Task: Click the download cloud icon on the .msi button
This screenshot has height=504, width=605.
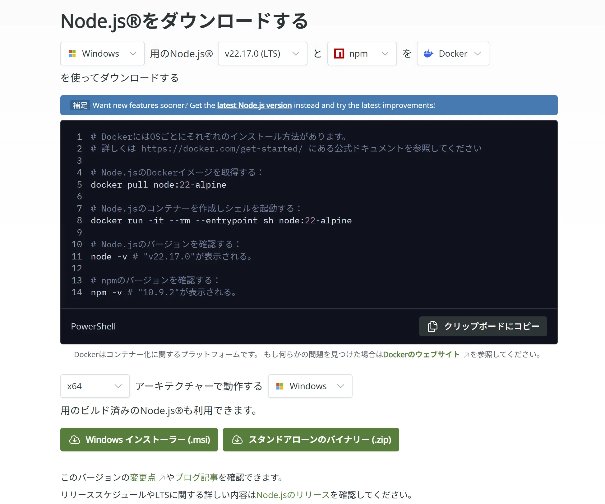Action: [75, 440]
